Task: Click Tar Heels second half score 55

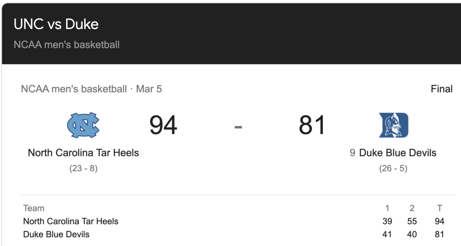Action: pyautogui.click(x=412, y=221)
